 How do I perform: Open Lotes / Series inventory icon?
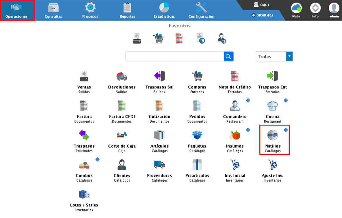(84, 194)
